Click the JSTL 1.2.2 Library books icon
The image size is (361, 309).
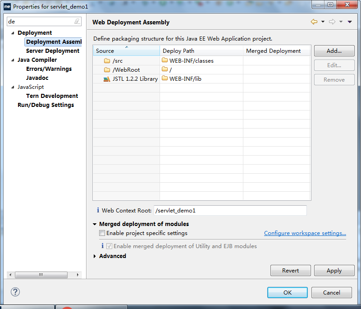point(107,79)
